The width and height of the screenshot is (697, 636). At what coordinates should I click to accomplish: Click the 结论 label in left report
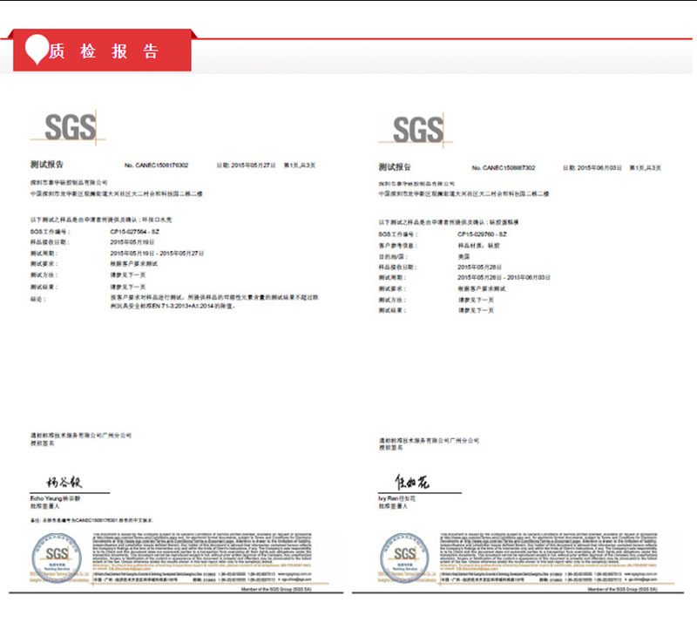[x=37, y=299]
